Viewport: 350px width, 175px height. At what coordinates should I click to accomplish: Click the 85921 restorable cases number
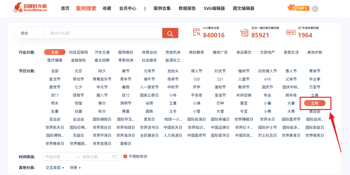click(260, 35)
